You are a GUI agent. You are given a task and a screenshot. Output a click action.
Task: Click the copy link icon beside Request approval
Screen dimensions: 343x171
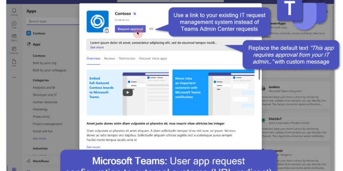151,29
